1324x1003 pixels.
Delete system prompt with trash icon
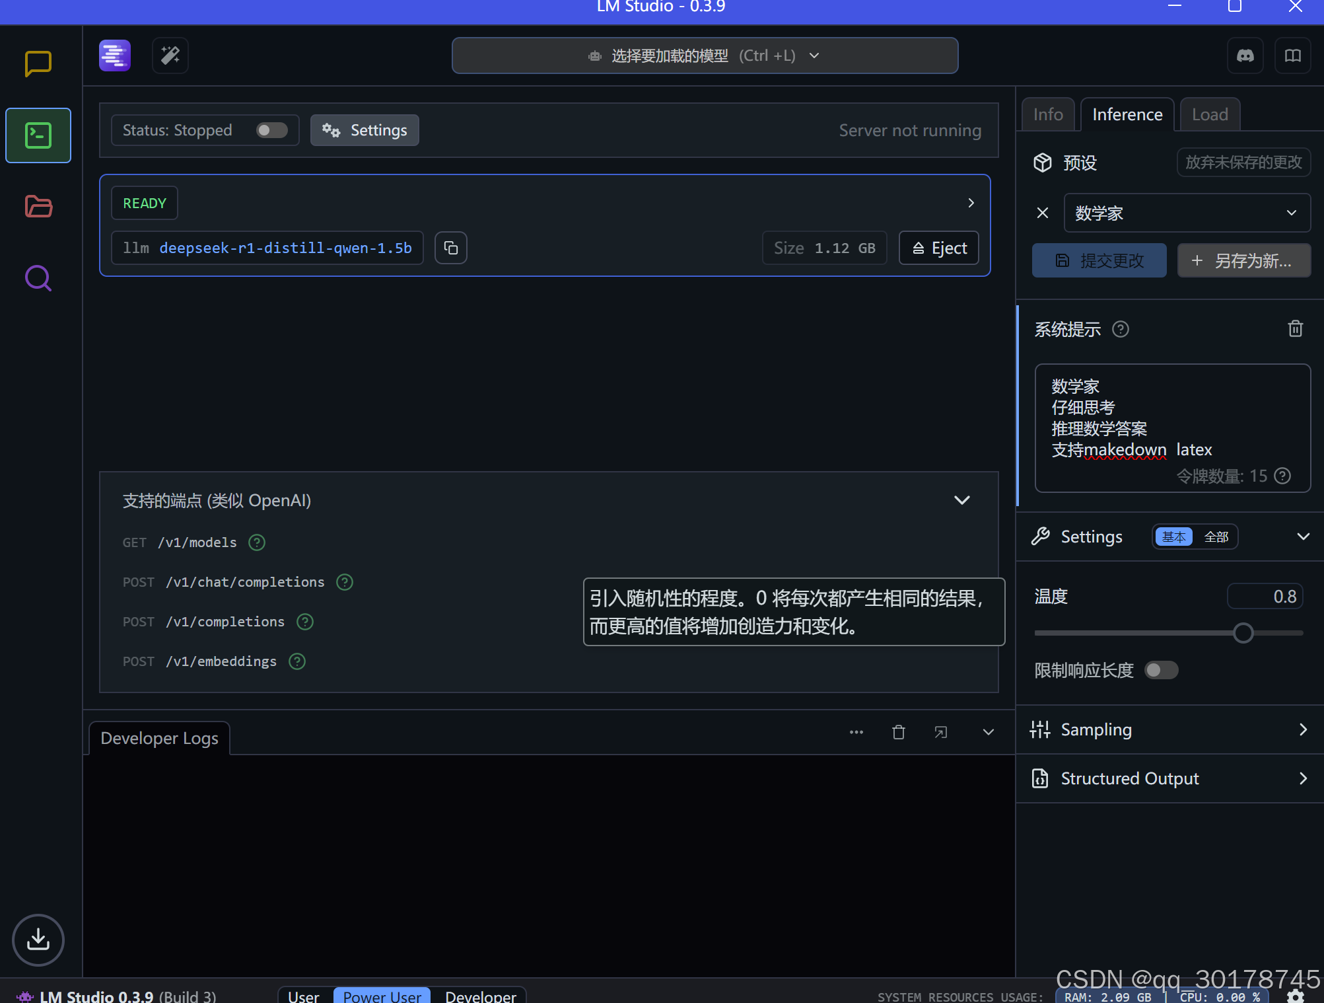pos(1295,328)
